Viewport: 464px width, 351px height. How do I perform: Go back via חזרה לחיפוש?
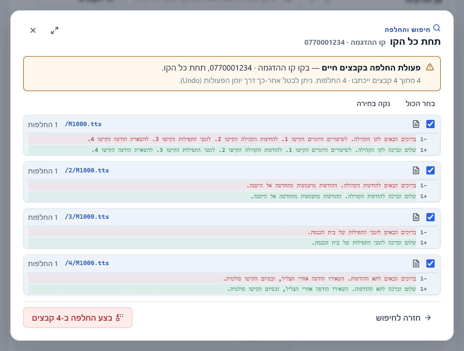point(403,318)
